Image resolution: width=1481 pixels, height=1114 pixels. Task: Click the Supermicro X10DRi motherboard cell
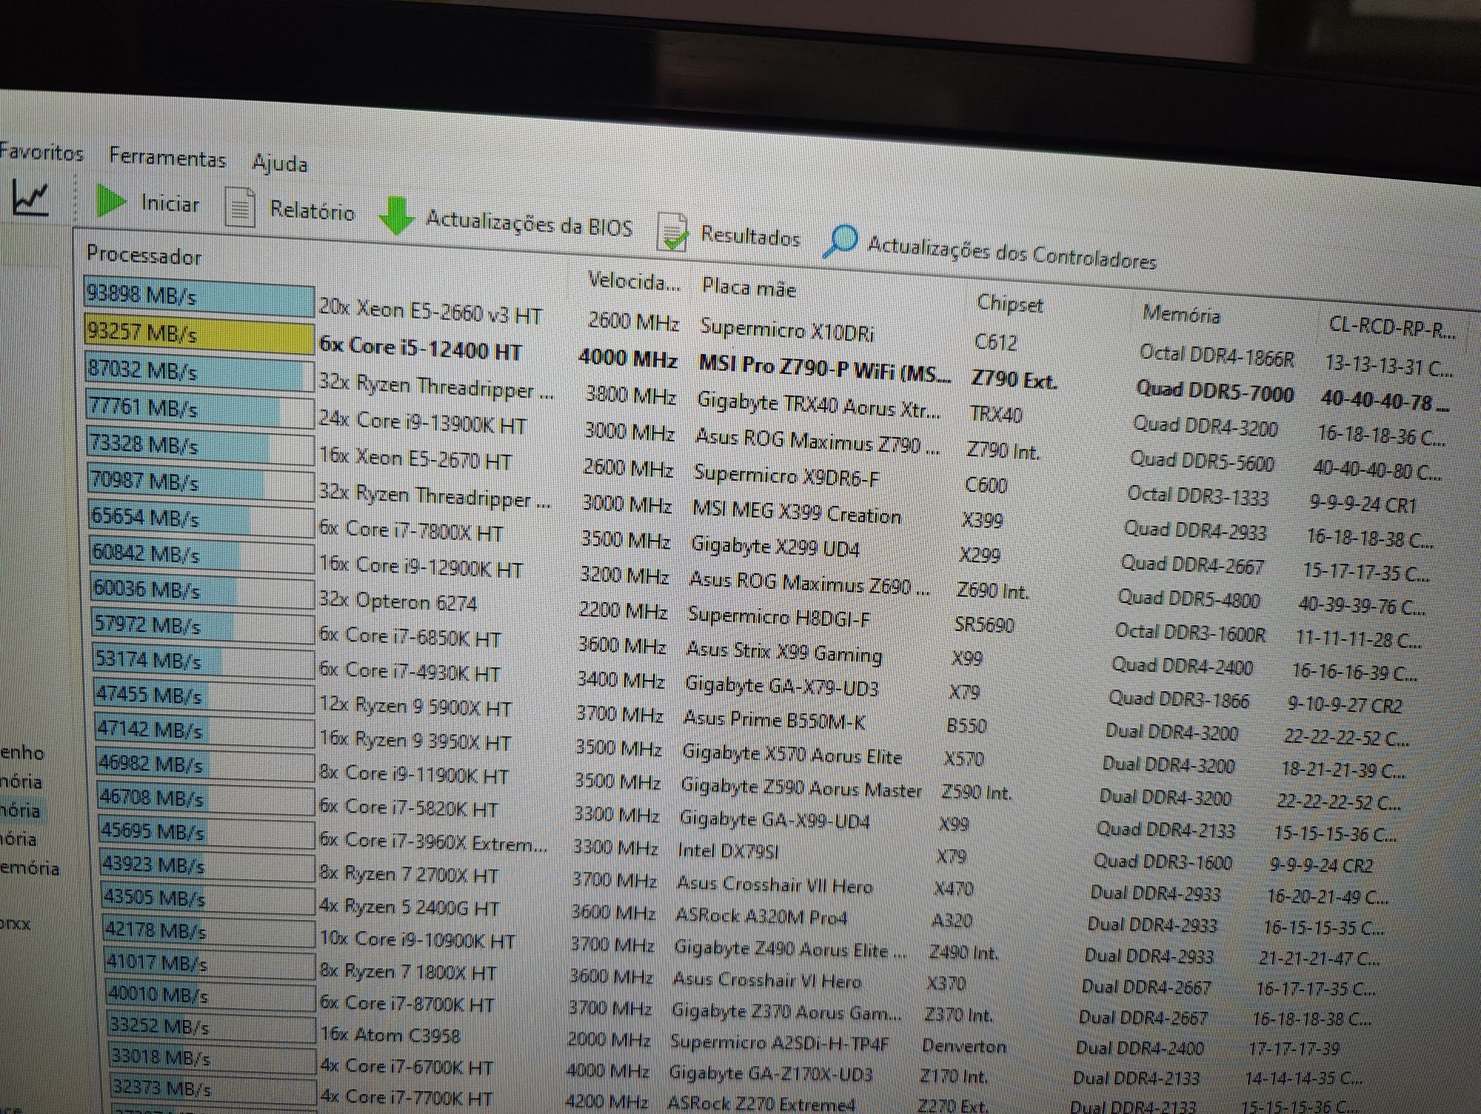coord(786,330)
